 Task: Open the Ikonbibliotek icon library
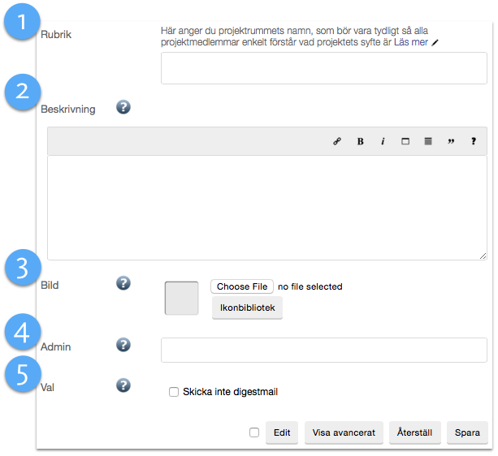[247, 308]
